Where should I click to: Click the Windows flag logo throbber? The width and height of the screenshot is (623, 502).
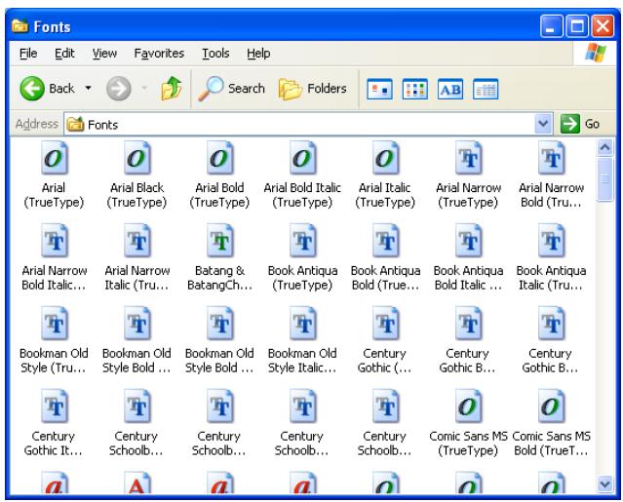(x=595, y=53)
